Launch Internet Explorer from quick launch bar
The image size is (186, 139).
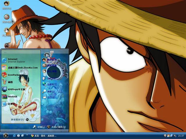coord(14,136)
